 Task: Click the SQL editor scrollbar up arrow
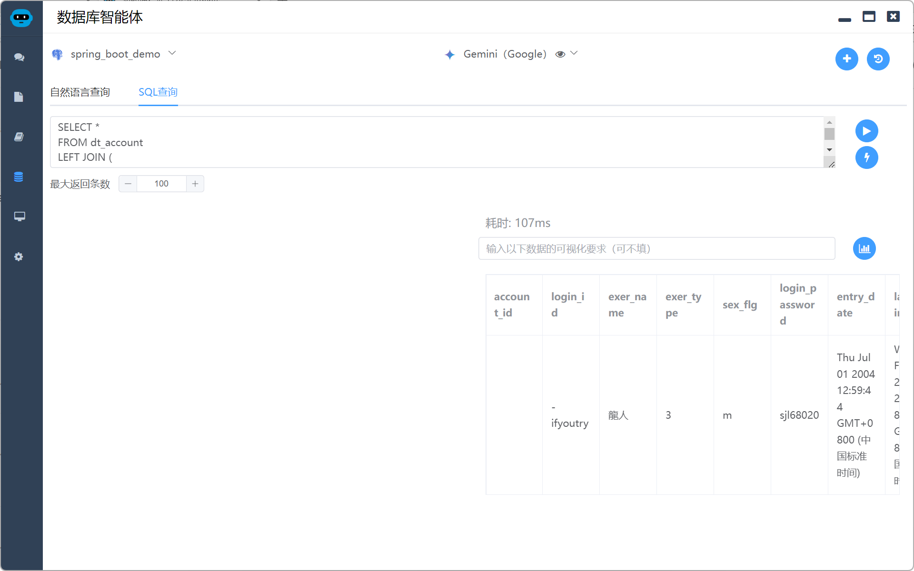pos(829,122)
